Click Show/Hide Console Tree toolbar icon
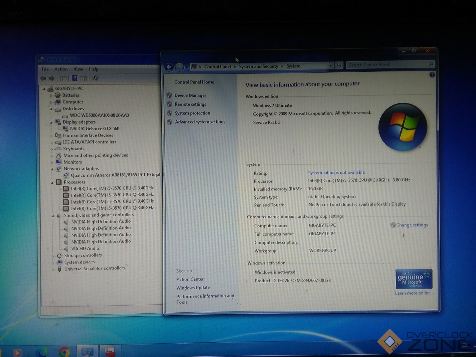Screen dimensions: 476x357 [x=63, y=79]
